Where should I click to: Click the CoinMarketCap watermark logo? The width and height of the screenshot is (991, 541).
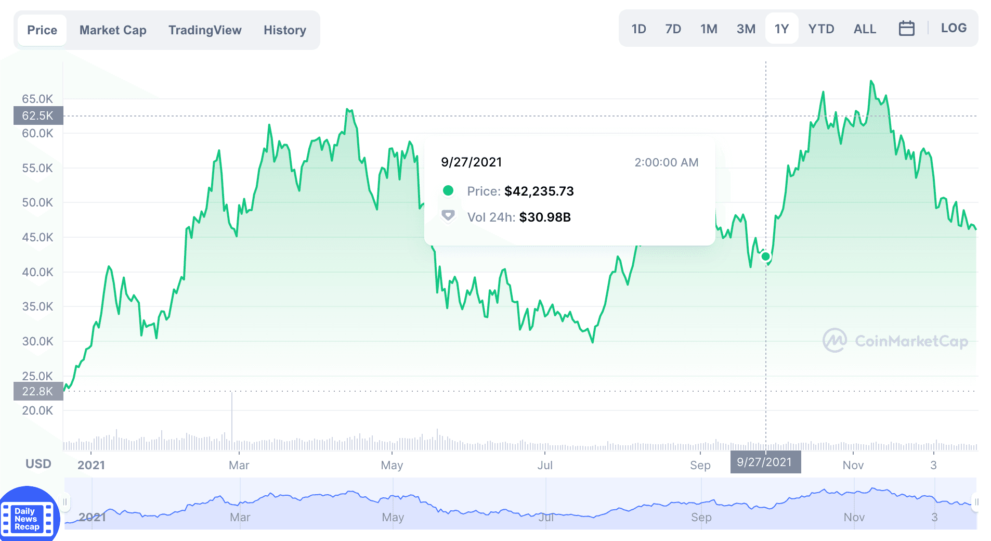pos(895,341)
